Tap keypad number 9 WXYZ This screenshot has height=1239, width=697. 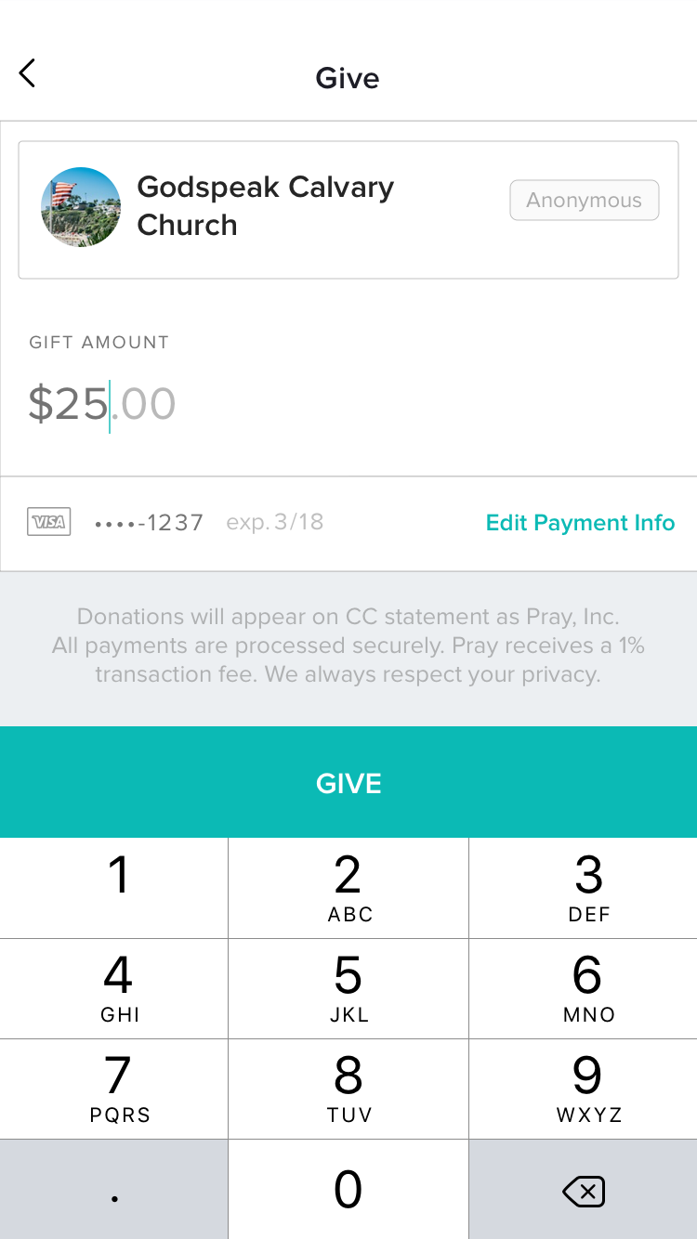click(584, 1089)
